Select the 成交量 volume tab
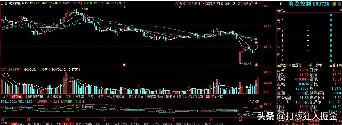The image size is (342, 125). point(17,97)
